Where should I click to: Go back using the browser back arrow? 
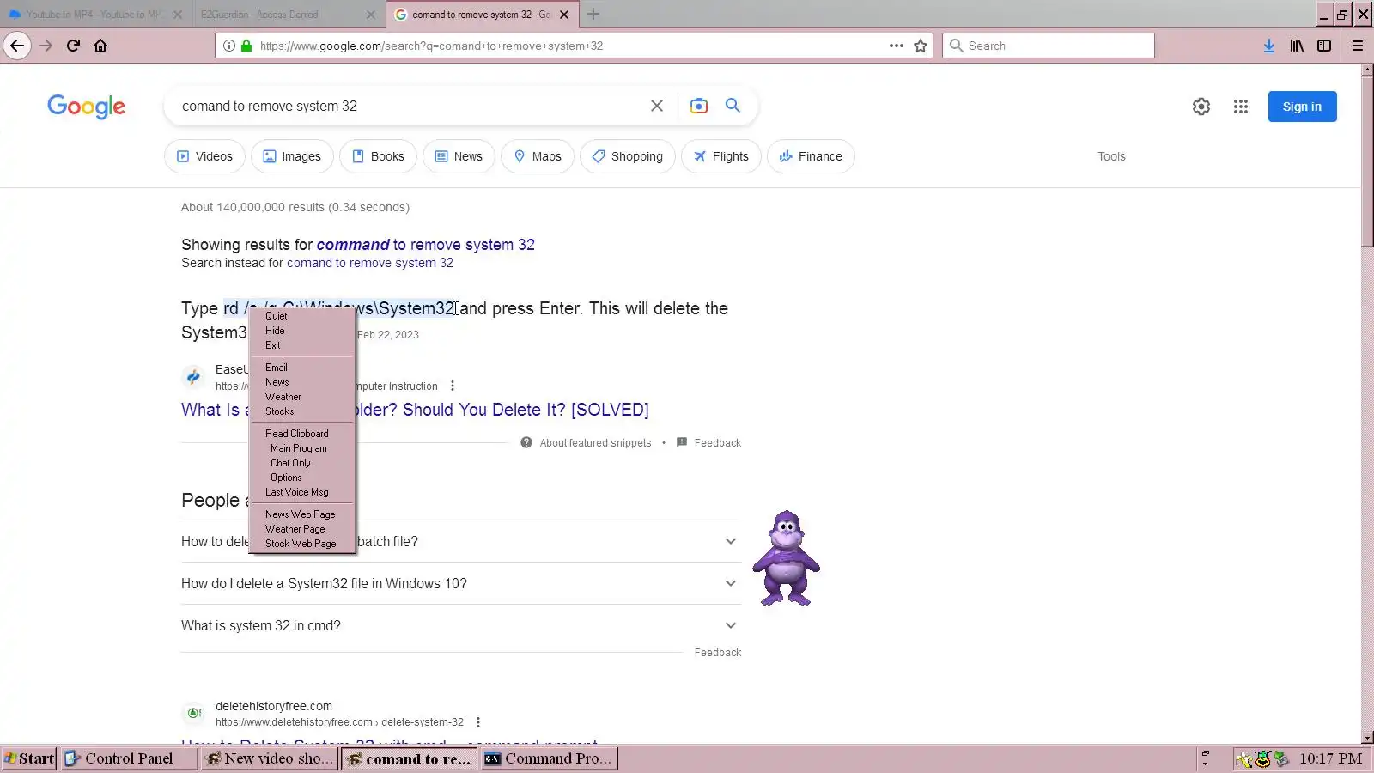click(17, 46)
